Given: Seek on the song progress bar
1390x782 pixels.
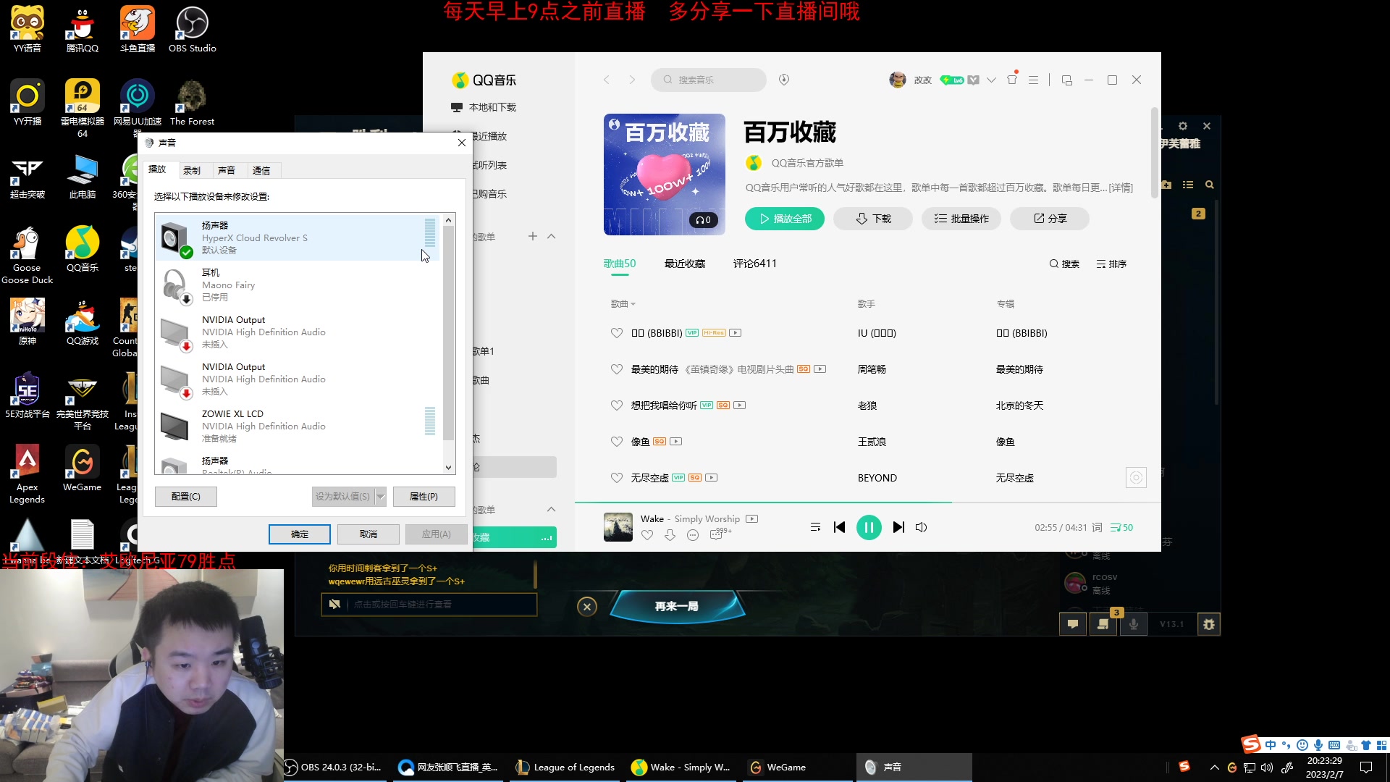Looking at the screenshot, I should pos(867,502).
